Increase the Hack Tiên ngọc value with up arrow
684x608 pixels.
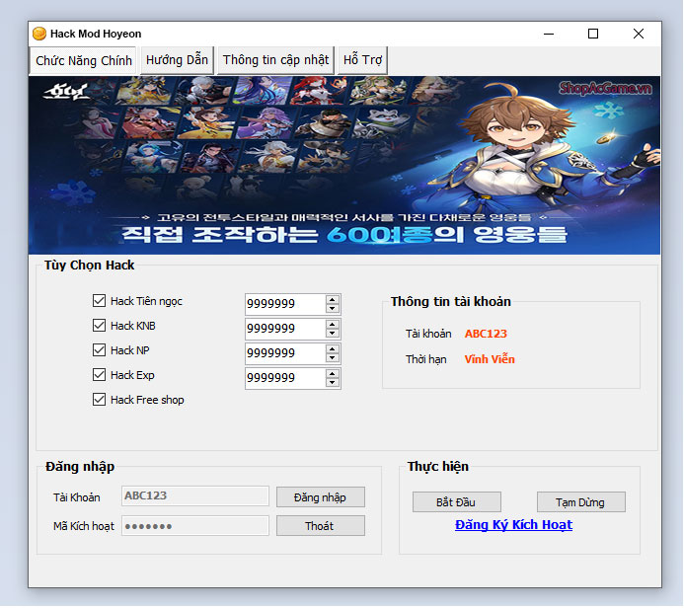tap(333, 300)
